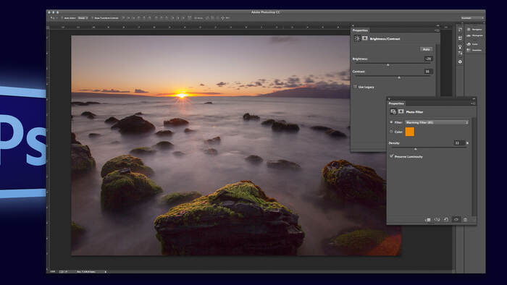Switch to Properties tab in Photo Filter panel
Viewport: 507px width, 285px height.
pyautogui.click(x=396, y=103)
